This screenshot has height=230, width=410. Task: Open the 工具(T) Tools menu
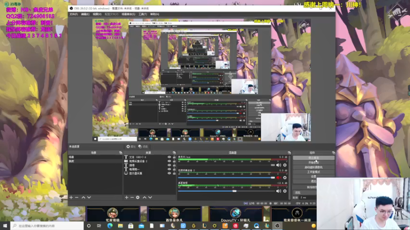[x=143, y=14]
